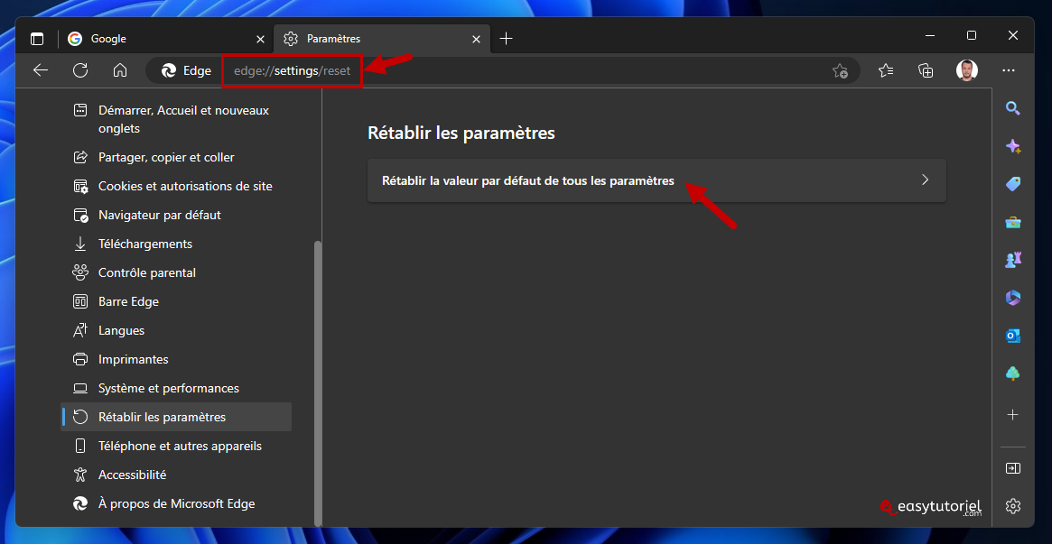Image resolution: width=1052 pixels, height=544 pixels.
Task: Open À propos de Microsoft Edge
Action: pyautogui.click(x=176, y=503)
